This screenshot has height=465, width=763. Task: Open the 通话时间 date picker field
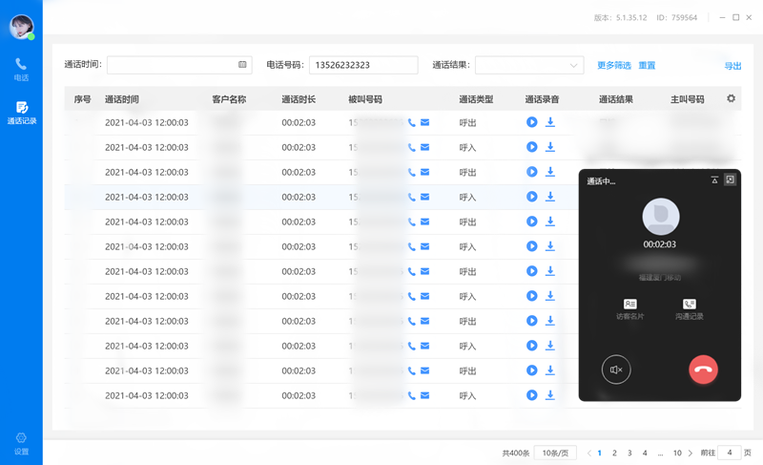178,65
